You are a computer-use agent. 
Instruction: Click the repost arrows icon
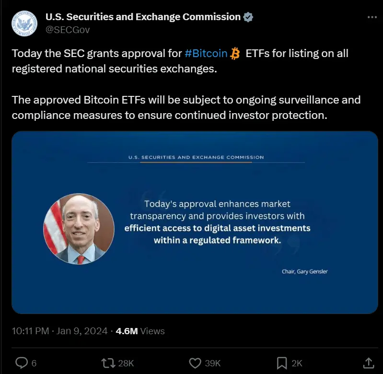[108, 362]
